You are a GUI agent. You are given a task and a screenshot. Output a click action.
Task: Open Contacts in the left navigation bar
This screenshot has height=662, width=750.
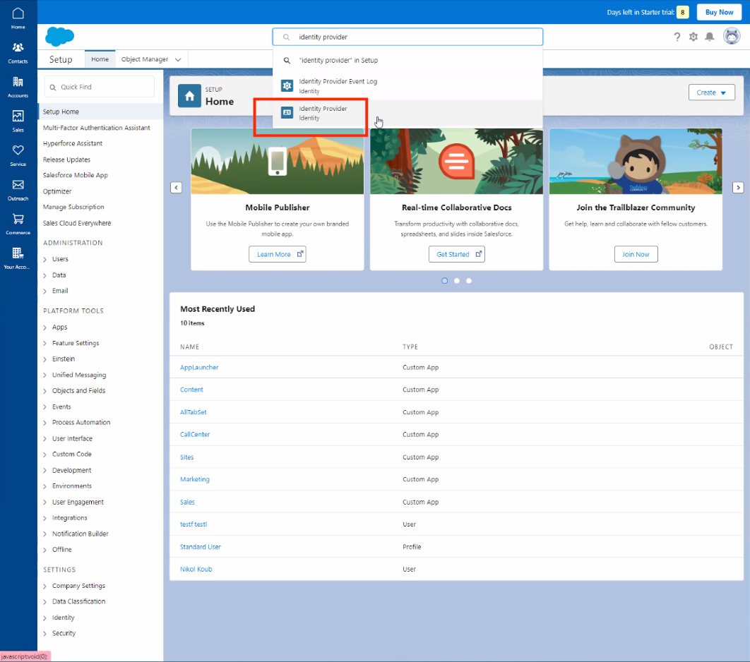(18, 52)
